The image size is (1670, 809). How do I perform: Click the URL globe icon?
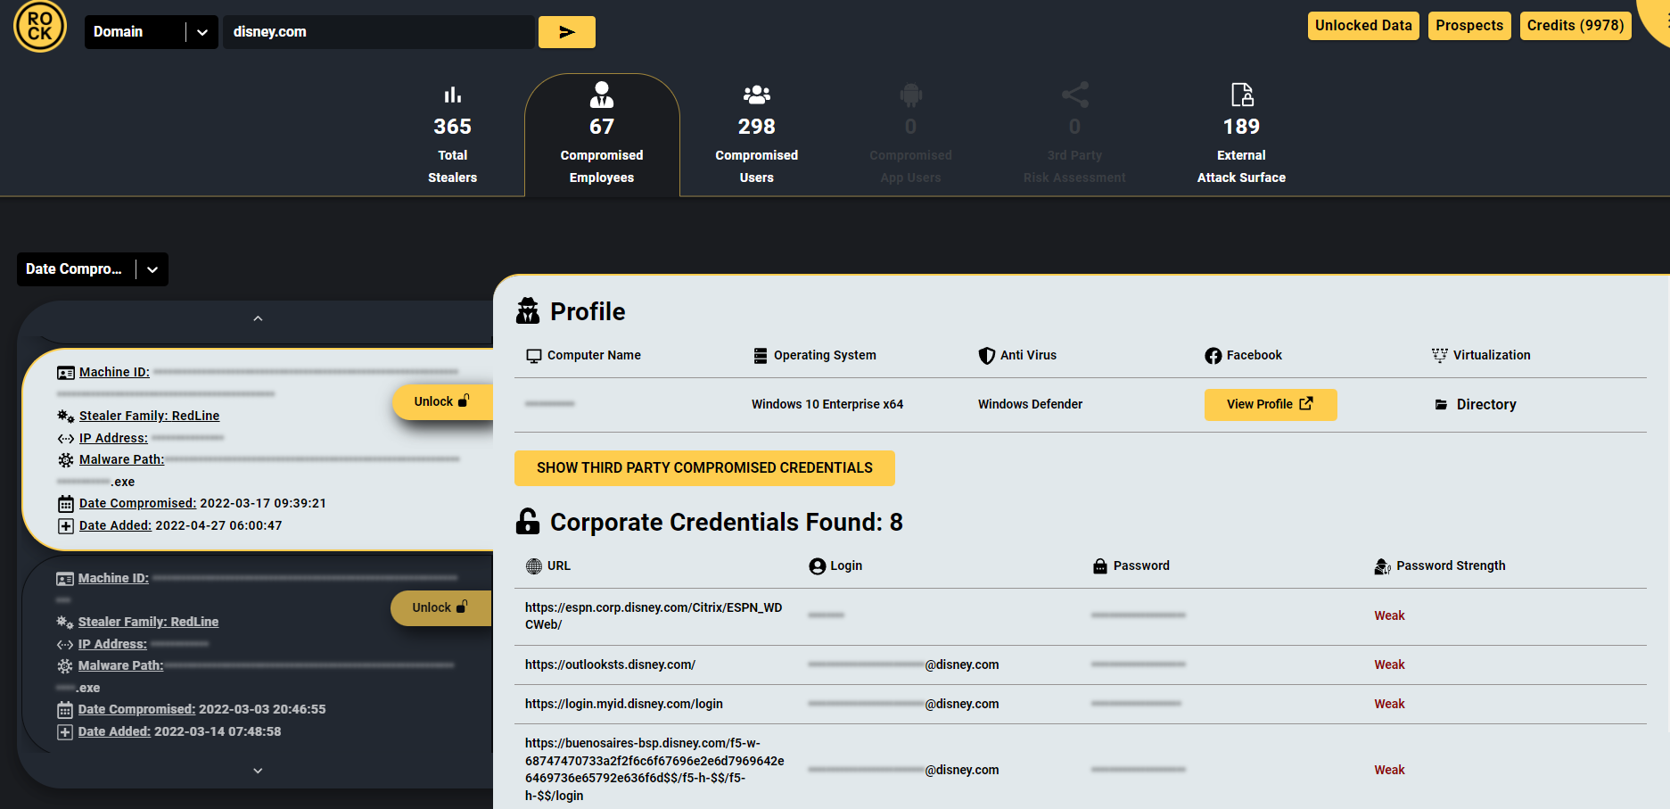(x=534, y=566)
